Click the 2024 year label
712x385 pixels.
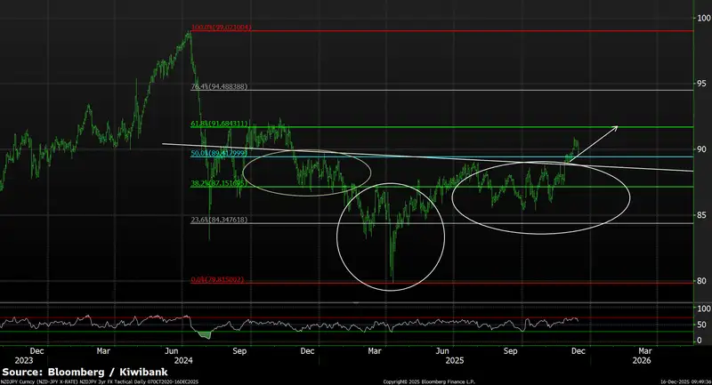pyautogui.click(x=183, y=360)
